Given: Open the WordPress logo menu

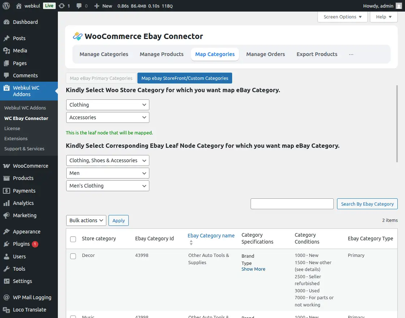Looking at the screenshot, I should pos(6,6).
